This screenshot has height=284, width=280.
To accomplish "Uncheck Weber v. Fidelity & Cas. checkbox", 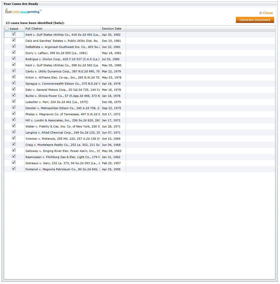I will (14, 125).
